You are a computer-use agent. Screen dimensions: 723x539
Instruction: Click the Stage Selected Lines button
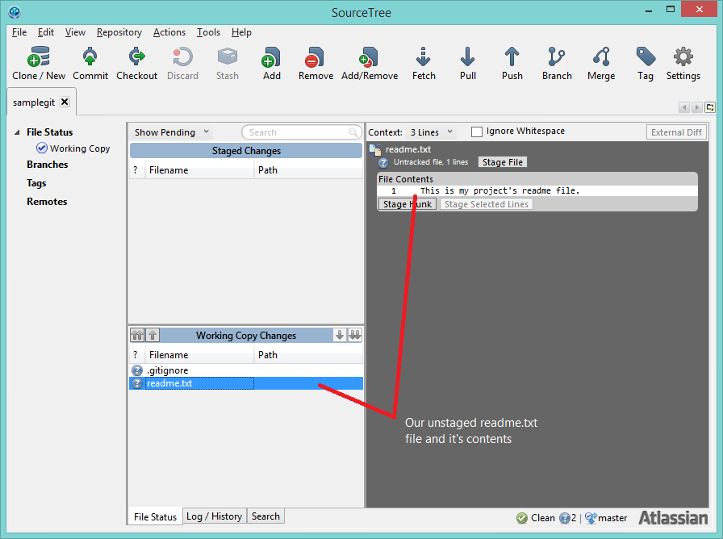487,204
